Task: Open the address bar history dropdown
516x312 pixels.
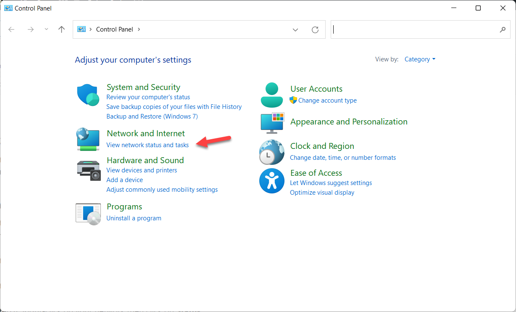Action: point(295,29)
